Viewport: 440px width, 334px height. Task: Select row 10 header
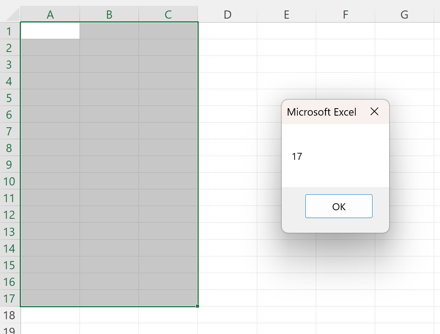(10, 181)
